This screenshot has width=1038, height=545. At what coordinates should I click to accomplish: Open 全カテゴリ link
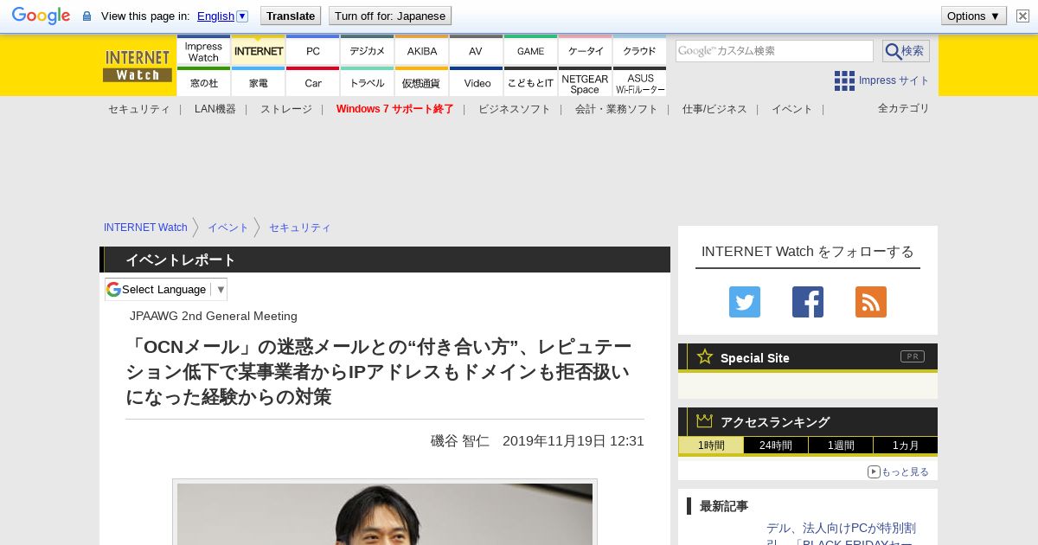(x=903, y=108)
